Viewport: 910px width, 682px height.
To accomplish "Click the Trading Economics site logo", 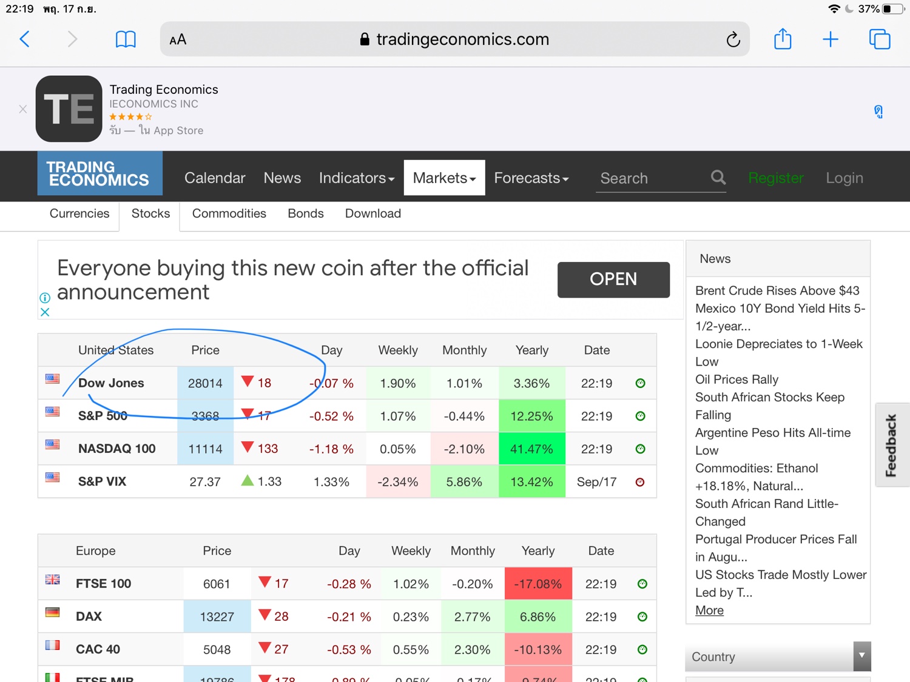I will (100, 173).
